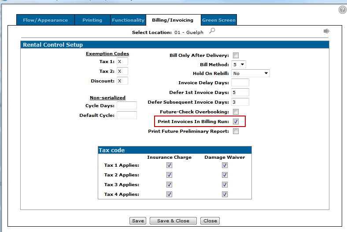Viewport: 347px width, 232px height.
Task: Go to the Green Screen tab
Action: (219, 20)
